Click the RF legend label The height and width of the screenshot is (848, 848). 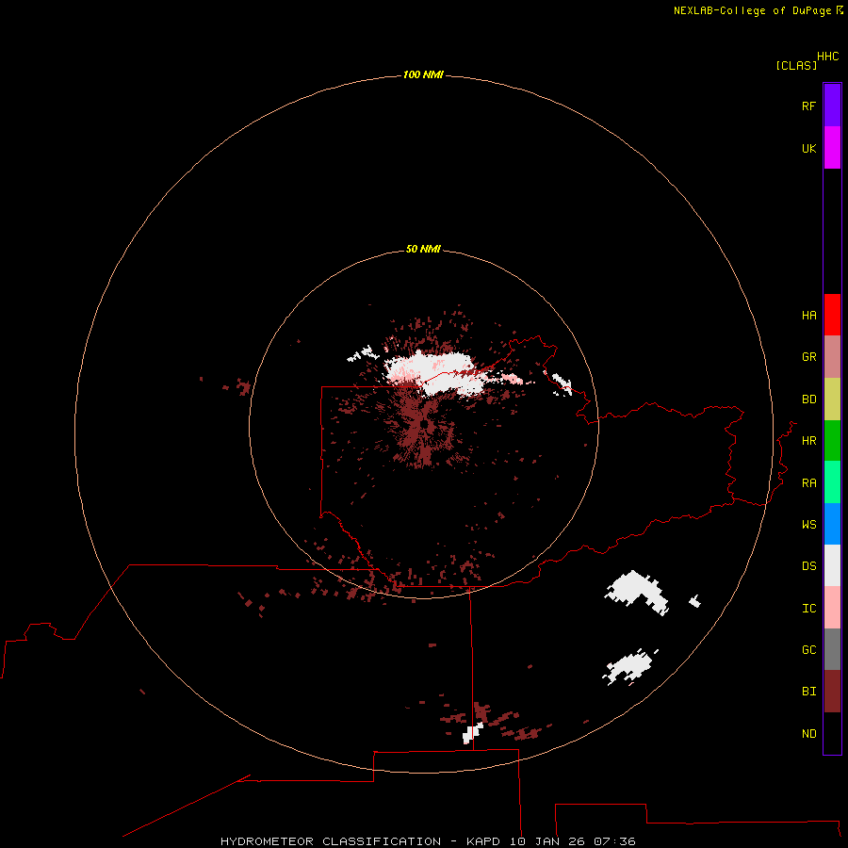coord(808,106)
